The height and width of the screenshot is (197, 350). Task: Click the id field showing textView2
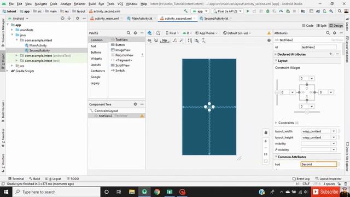tap(318, 47)
